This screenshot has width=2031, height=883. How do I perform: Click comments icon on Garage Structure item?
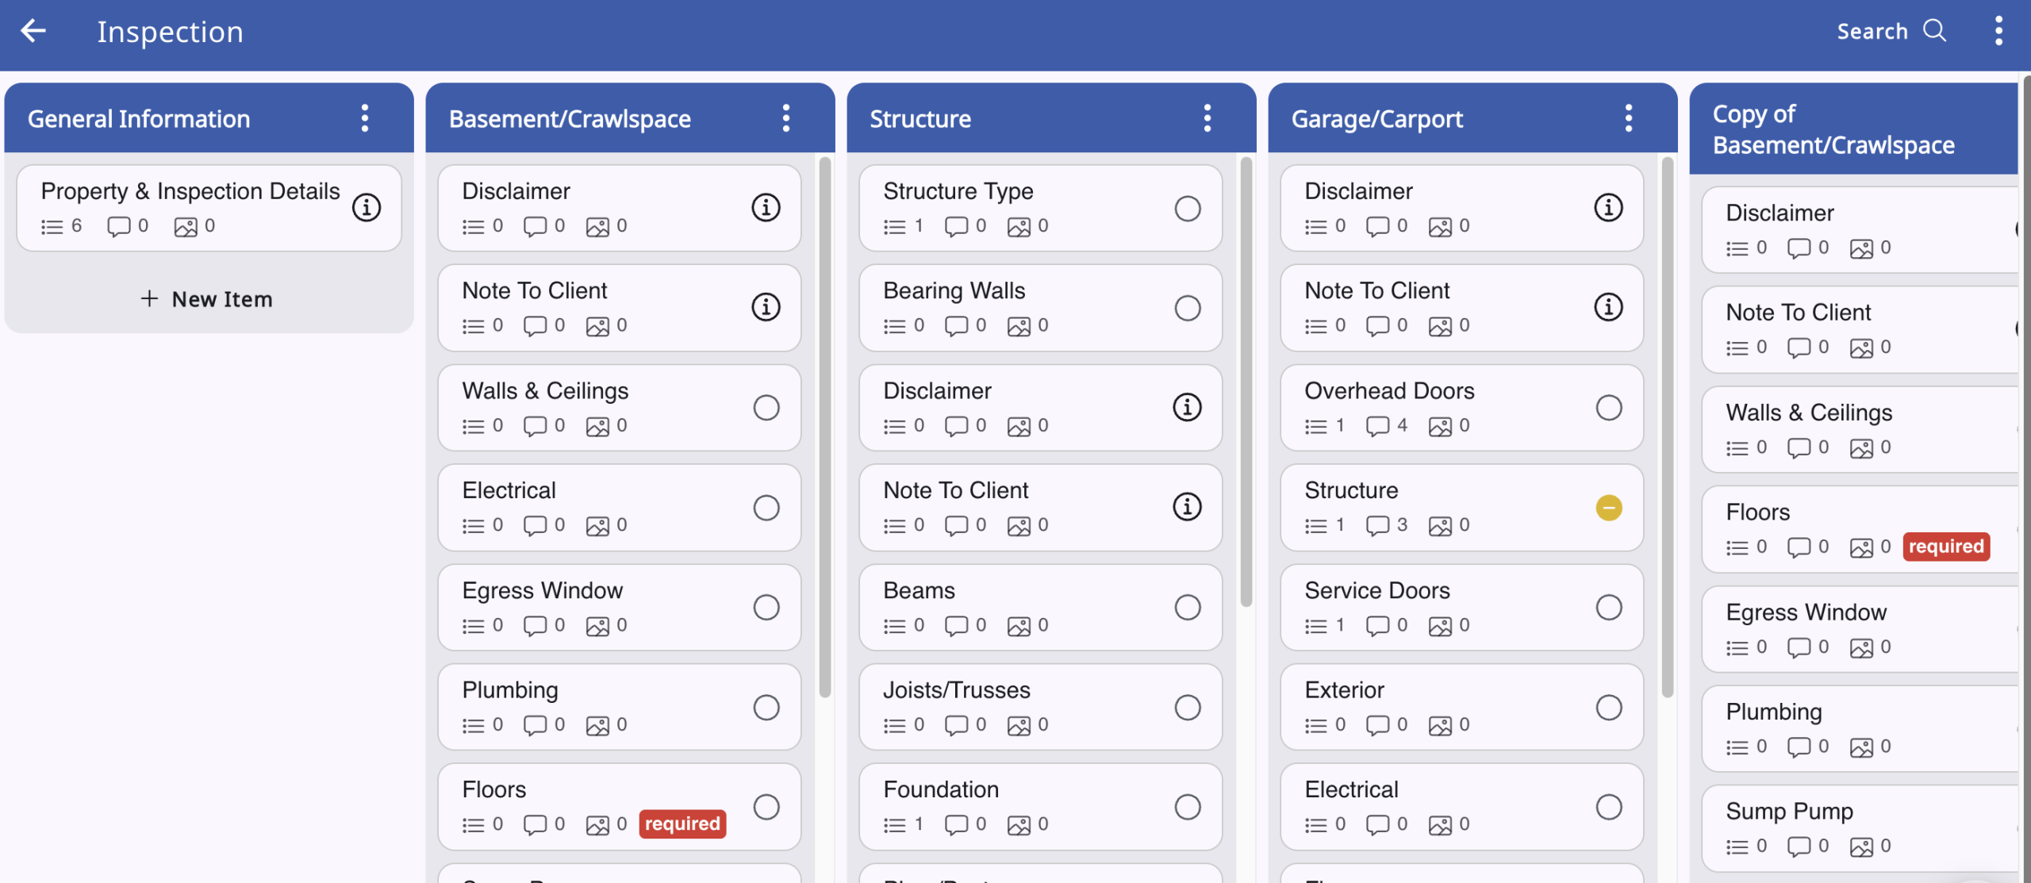(1377, 525)
